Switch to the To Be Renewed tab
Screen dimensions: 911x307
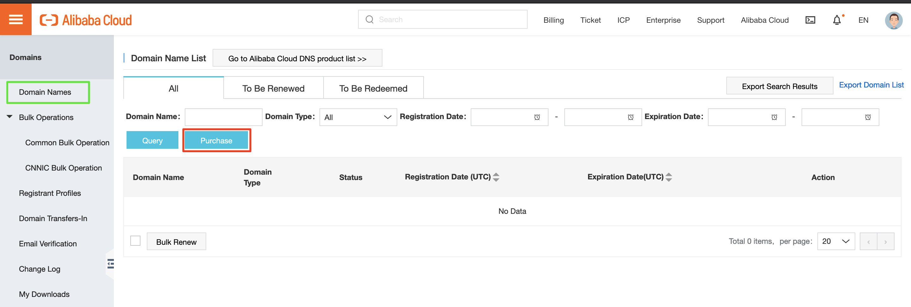[273, 88]
